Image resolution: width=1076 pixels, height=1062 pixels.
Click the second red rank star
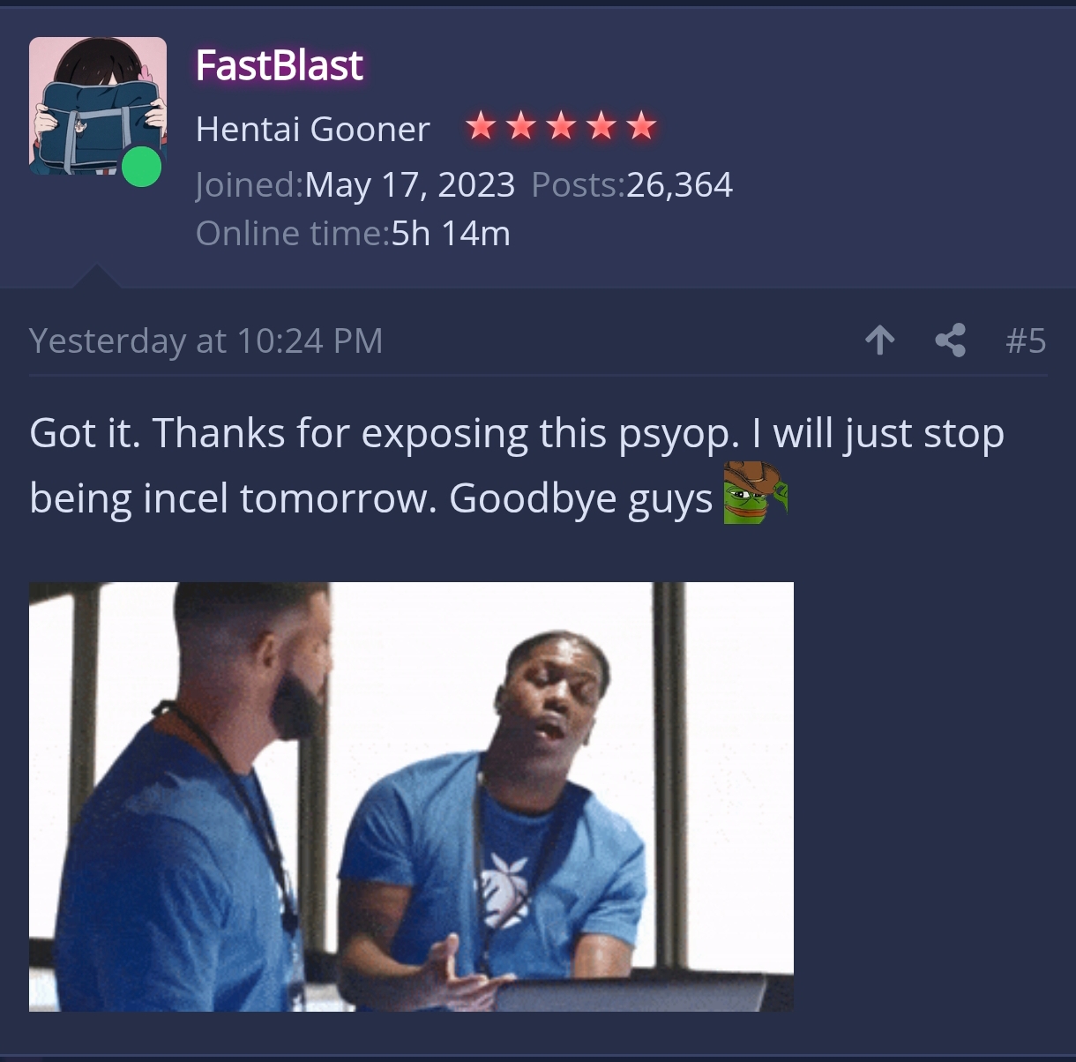(521, 126)
